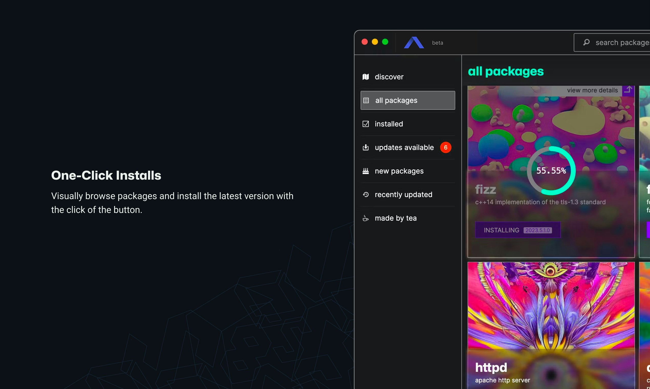650x389 pixels.
Task: Click the 55.55% progress ring
Action: pyautogui.click(x=551, y=171)
